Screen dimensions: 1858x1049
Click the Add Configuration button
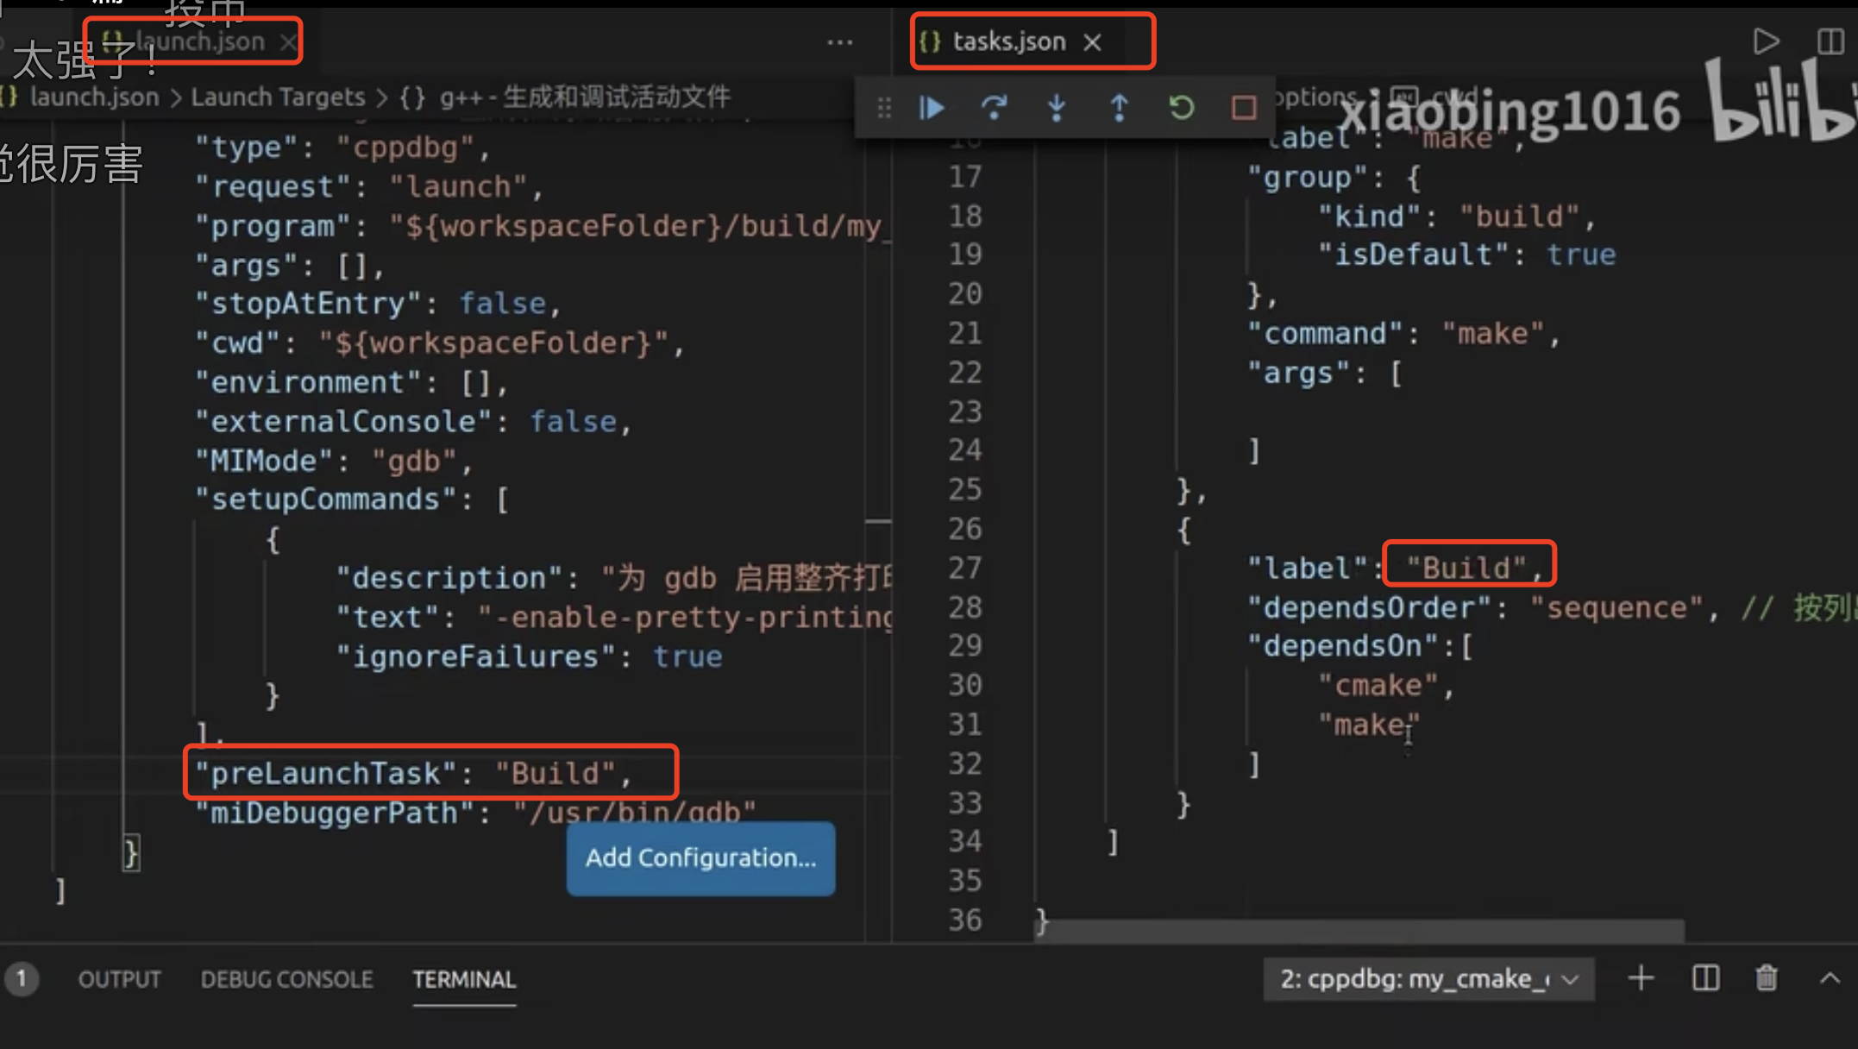[x=700, y=857]
